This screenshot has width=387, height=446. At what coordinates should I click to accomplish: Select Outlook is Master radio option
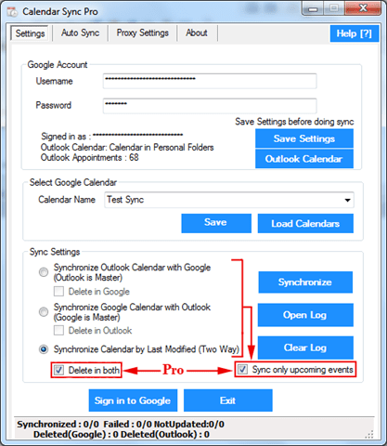pos(44,272)
